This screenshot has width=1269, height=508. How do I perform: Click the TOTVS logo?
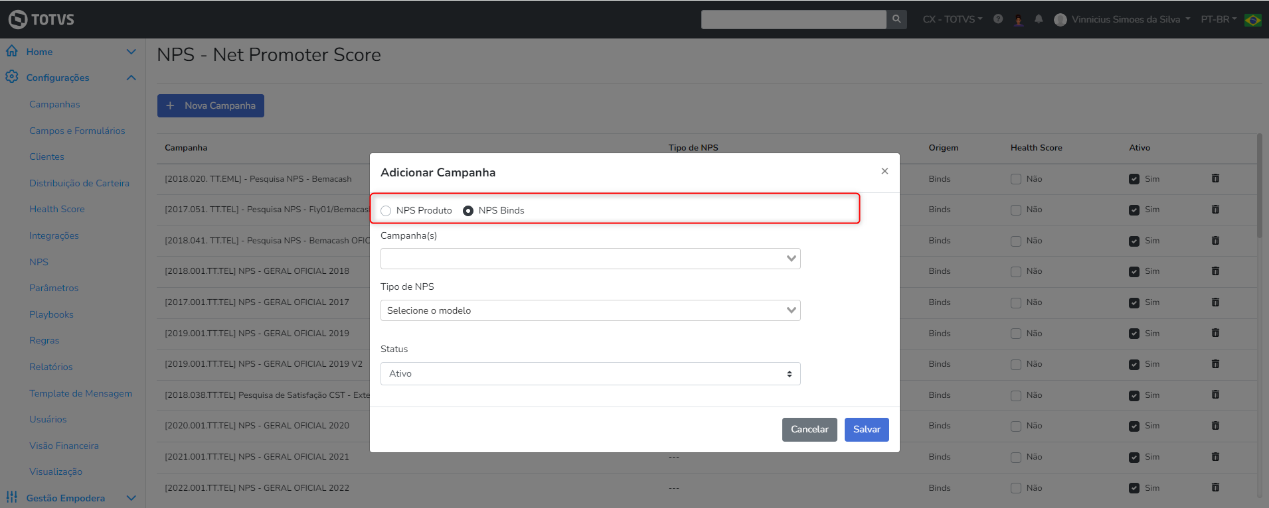[x=41, y=19]
